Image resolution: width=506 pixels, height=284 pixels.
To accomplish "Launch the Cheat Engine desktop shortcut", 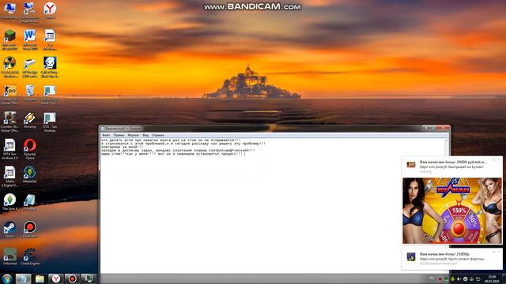I will pos(30,256).
